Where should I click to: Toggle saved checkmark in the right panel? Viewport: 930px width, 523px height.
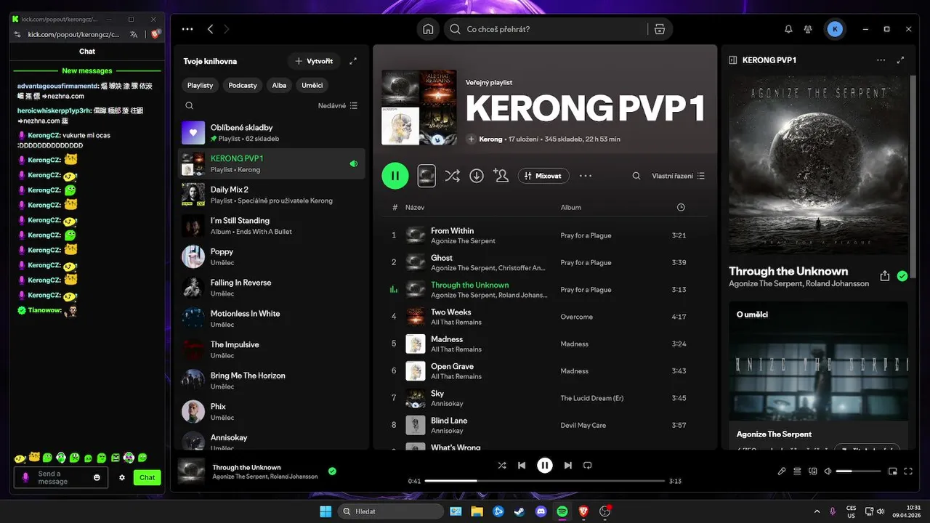(902, 276)
